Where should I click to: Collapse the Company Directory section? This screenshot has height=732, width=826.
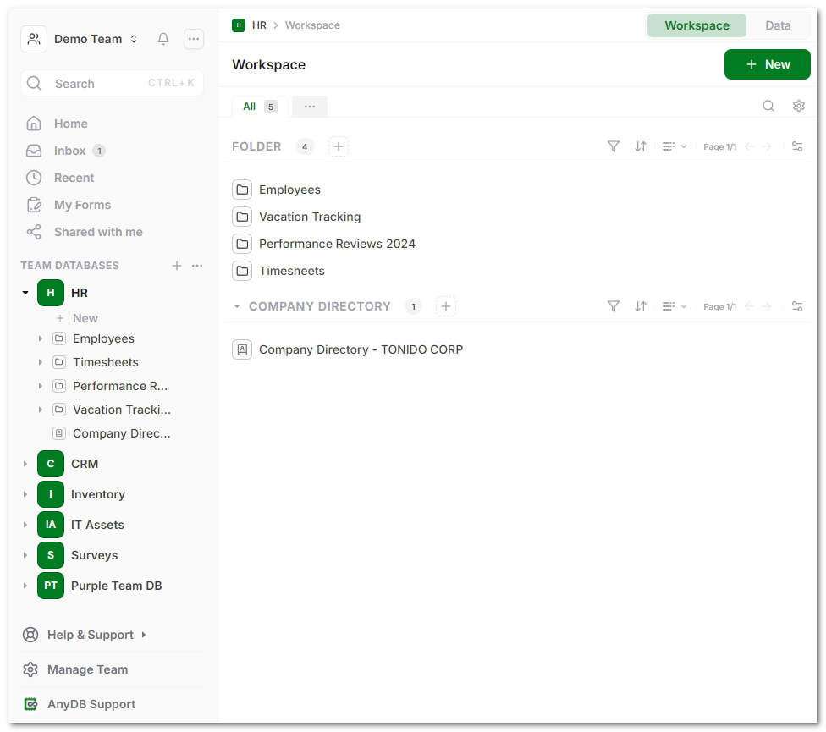pos(237,306)
